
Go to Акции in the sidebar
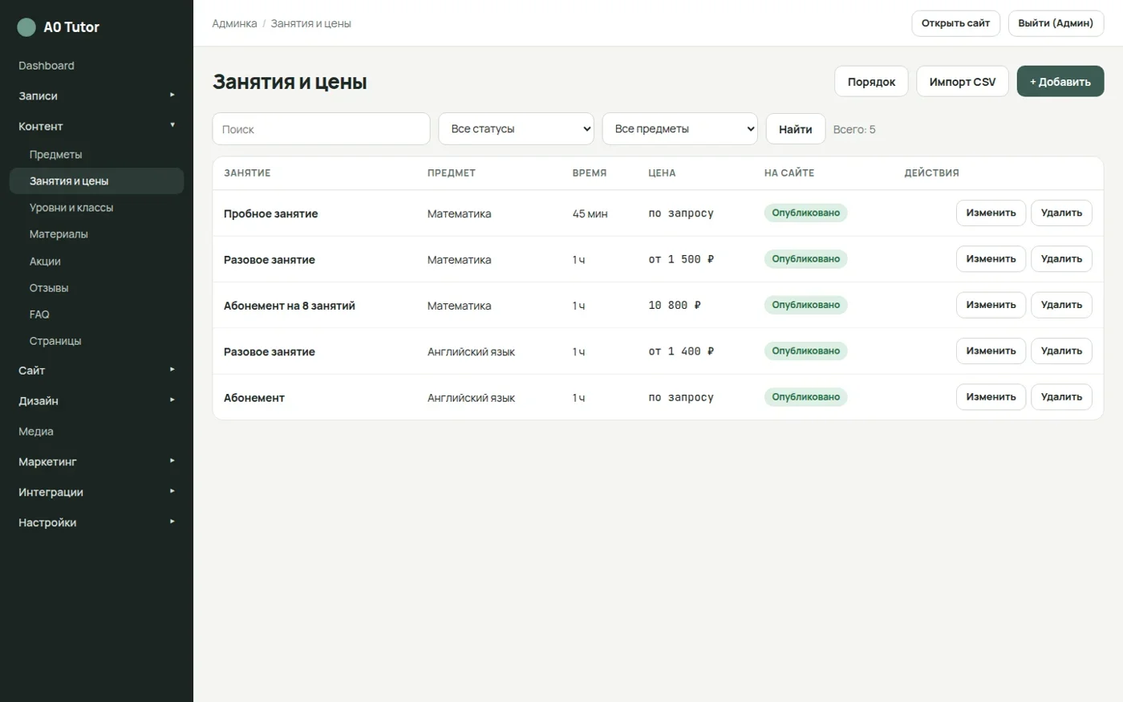96,262
